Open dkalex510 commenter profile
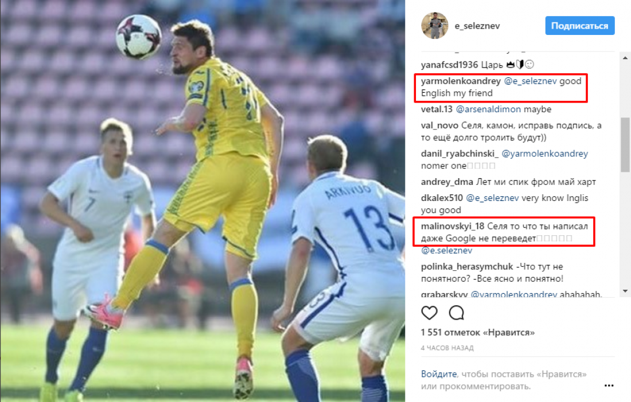 (x=442, y=198)
